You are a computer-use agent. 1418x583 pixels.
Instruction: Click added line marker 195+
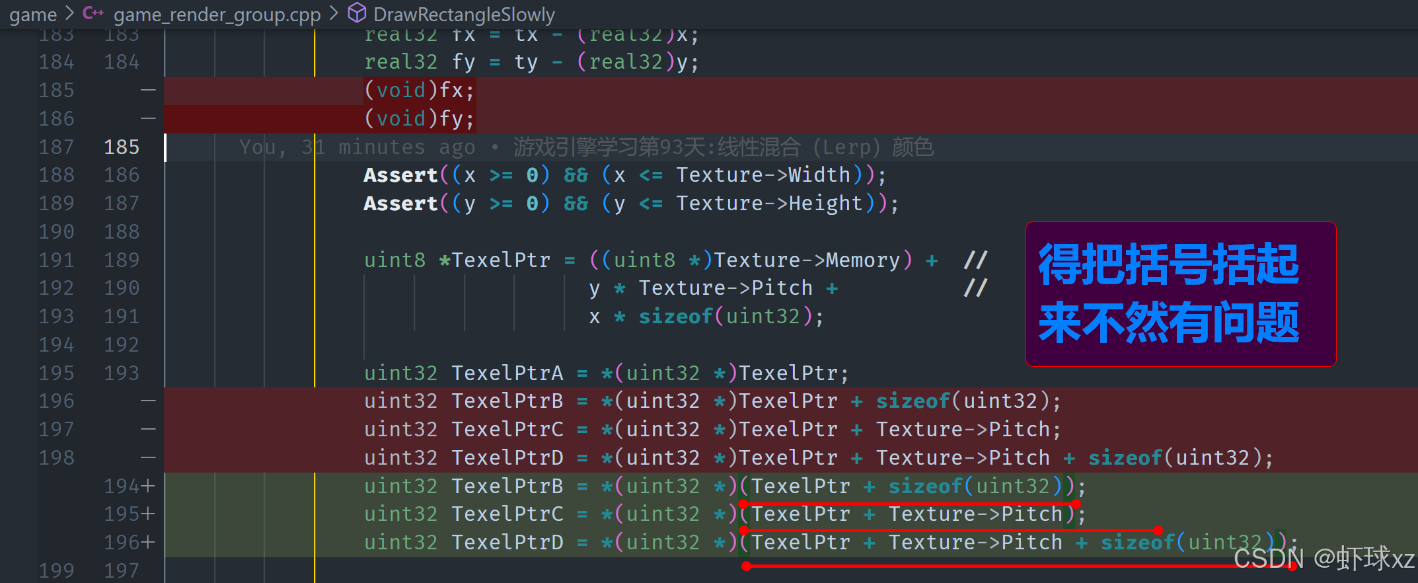[130, 515]
